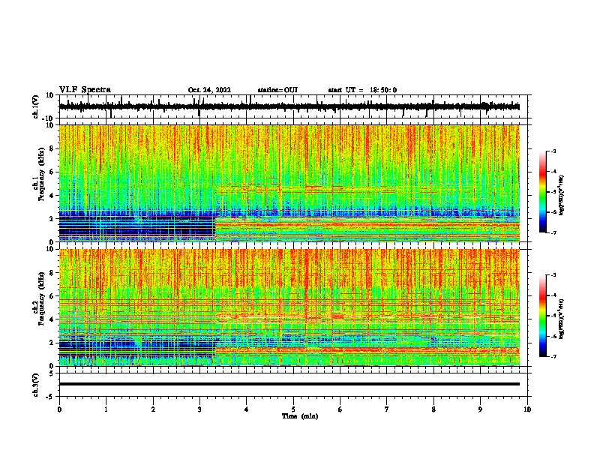Click the 'VLF Spectra' title text
Viewport: 594px width, 459px height.
click(85, 90)
